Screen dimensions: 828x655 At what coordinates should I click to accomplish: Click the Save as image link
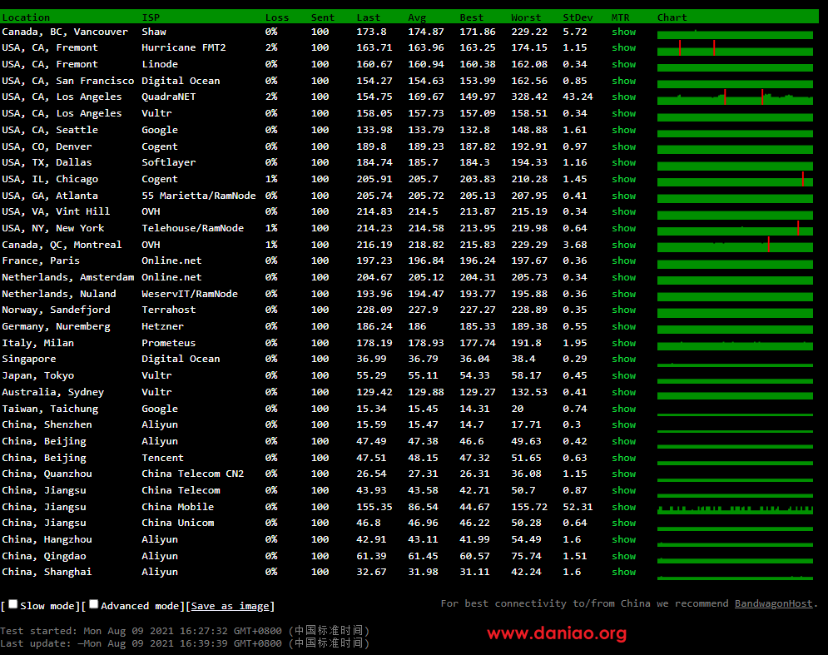231,606
